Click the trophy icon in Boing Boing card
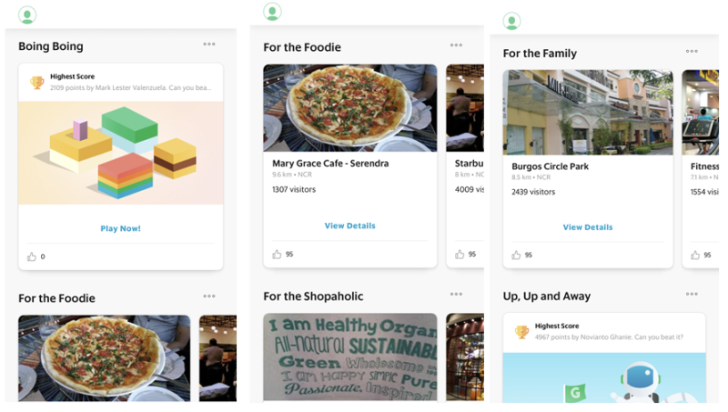Image resolution: width=728 pixels, height=412 pixels. [x=37, y=82]
